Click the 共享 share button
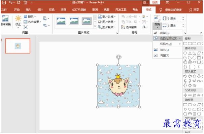Screen dimensions: 204x134 (194, 10)
